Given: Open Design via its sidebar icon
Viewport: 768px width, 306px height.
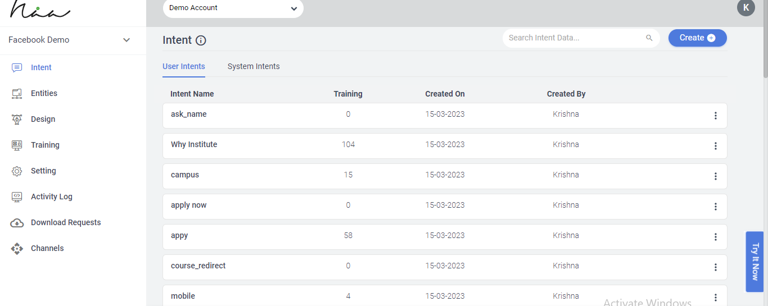Looking at the screenshot, I should coord(17,120).
